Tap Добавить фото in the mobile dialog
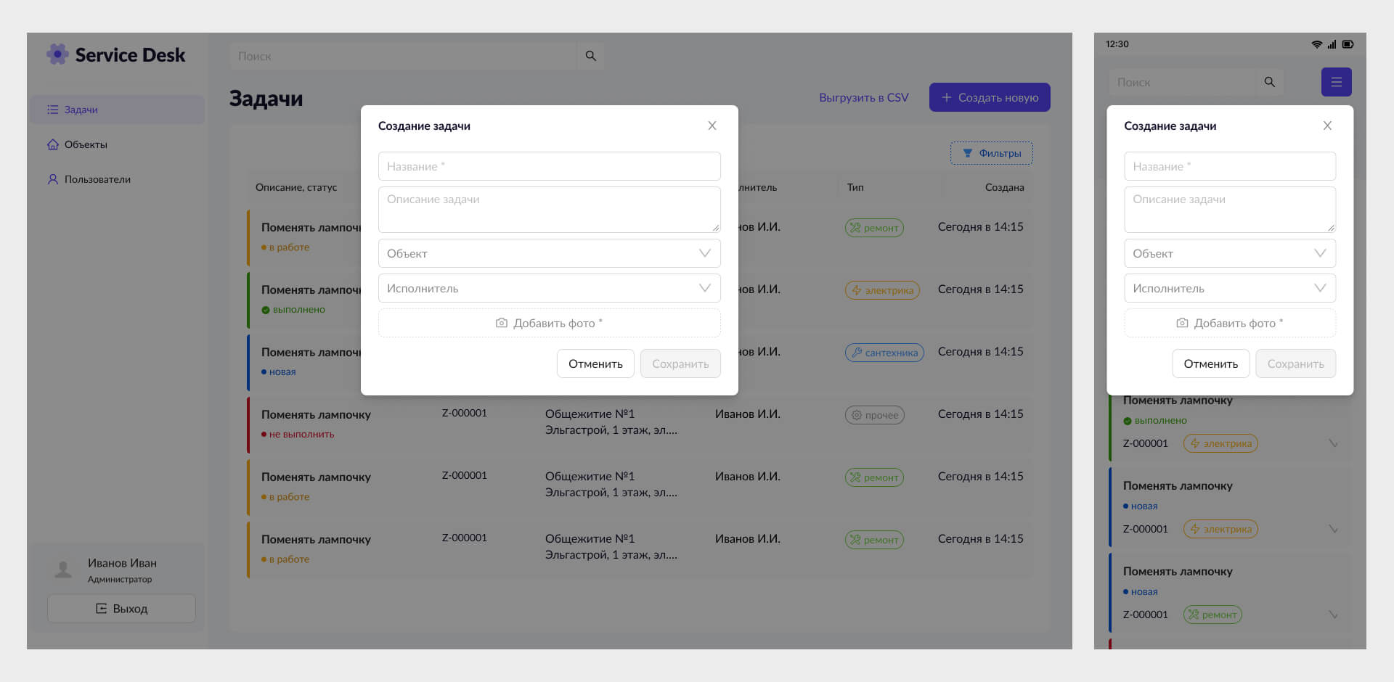The image size is (1394, 682). (x=1230, y=323)
